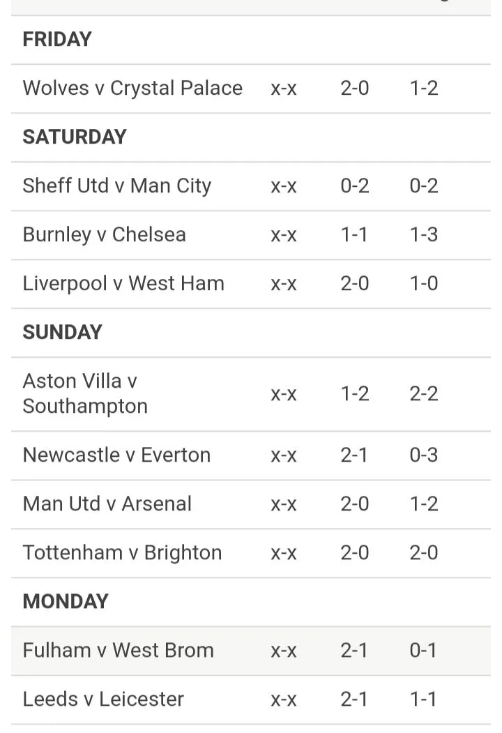Image resolution: width=502 pixels, height=733 pixels.
Task: Click the FRIDAY section heading
Action: (57, 40)
